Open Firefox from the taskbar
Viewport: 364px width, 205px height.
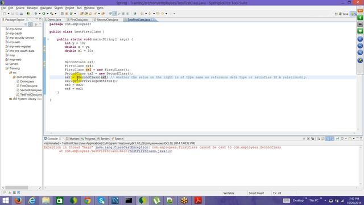tap(18, 200)
